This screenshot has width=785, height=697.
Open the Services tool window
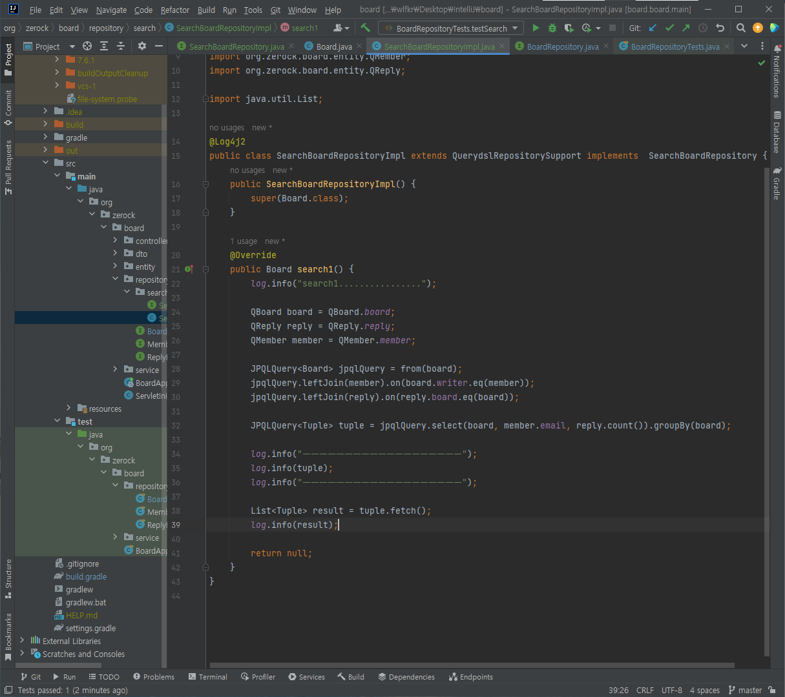pos(307,677)
